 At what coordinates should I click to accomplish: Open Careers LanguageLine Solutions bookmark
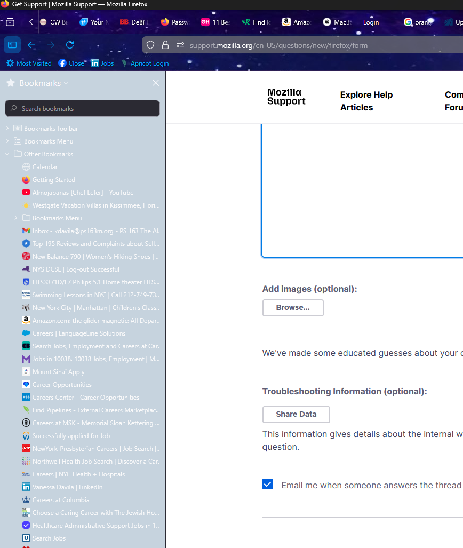click(x=74, y=333)
